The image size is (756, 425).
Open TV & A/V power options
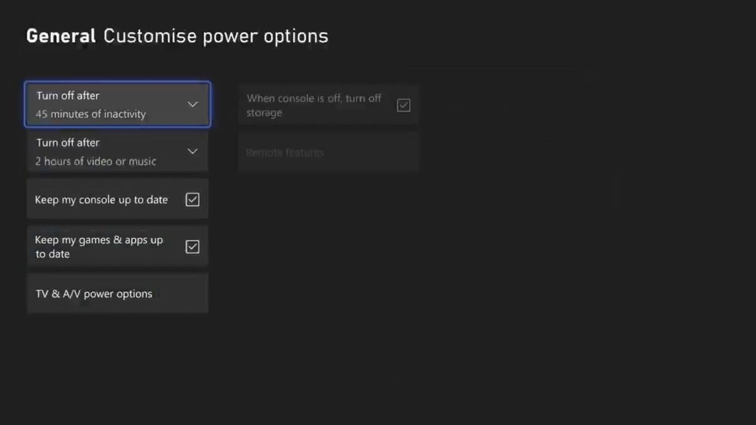117,293
